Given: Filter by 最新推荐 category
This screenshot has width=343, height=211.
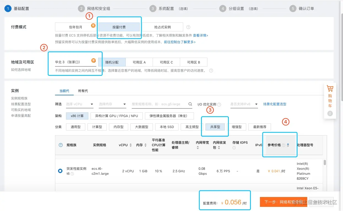Looking at the screenshot, I should [x=260, y=127].
